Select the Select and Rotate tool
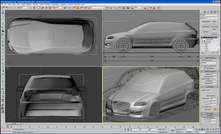Viewport: 221px width, 134px height. point(50,8)
